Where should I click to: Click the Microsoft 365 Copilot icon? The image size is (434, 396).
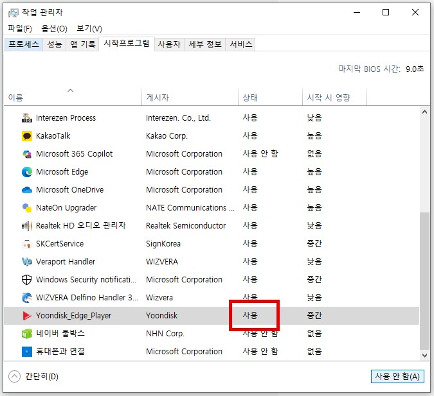[27, 154]
